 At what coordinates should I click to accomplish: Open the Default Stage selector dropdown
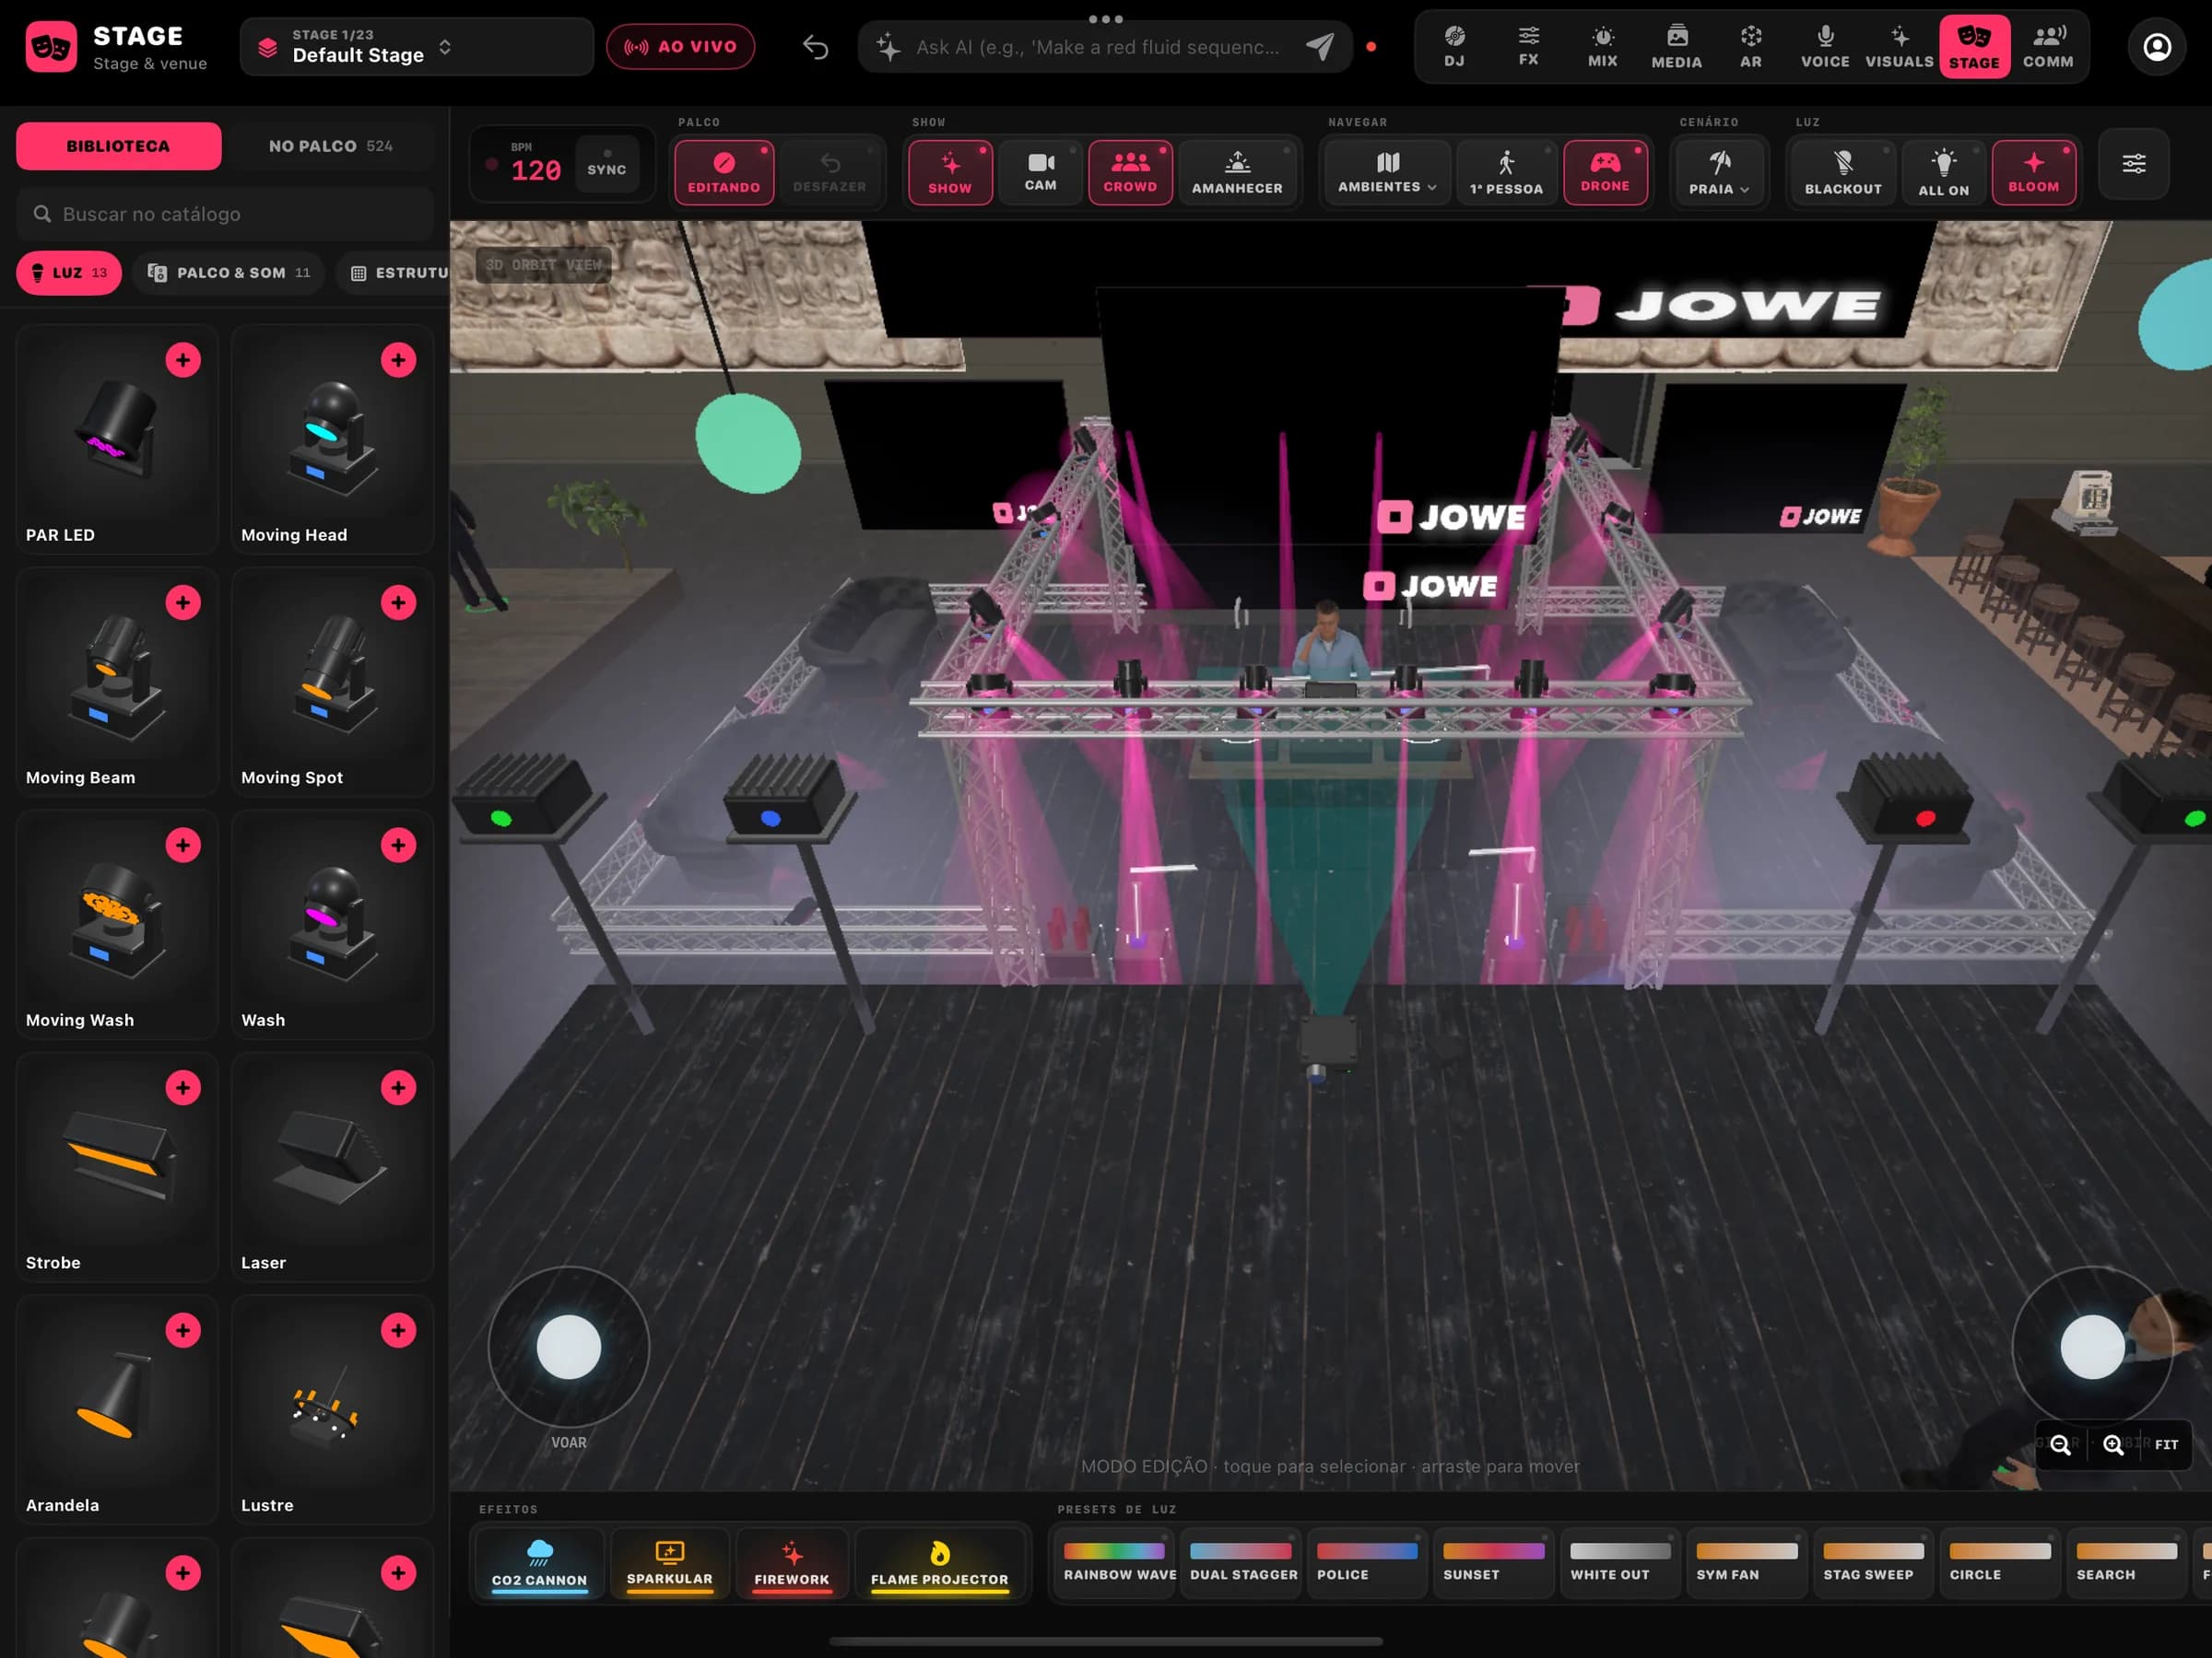(416, 47)
